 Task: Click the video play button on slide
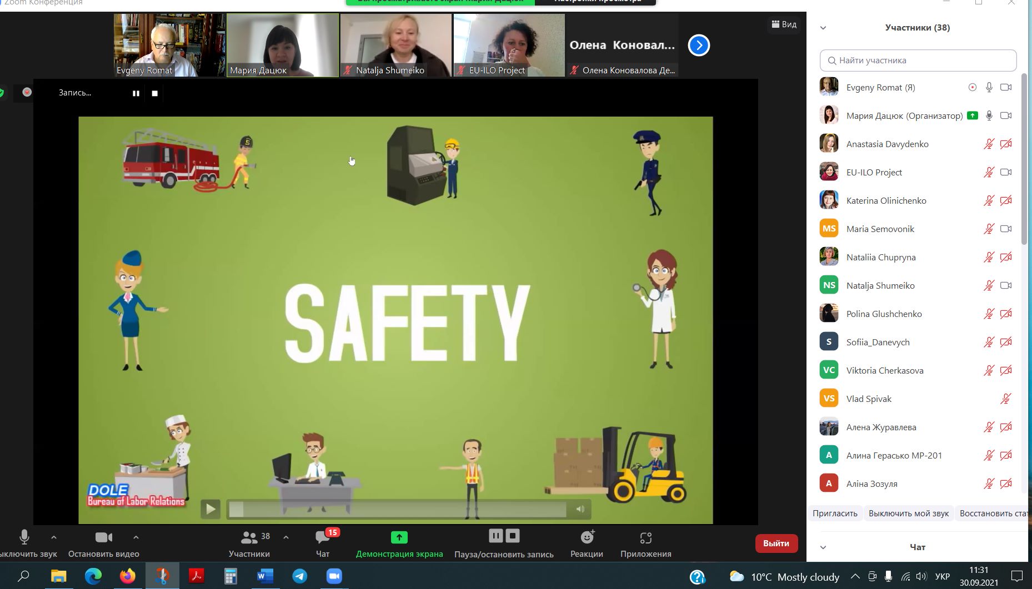point(211,509)
